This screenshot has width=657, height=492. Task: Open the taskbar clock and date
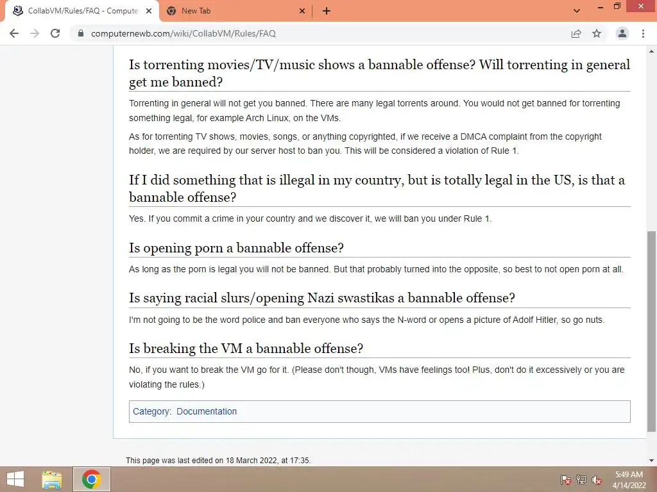[x=629, y=480]
